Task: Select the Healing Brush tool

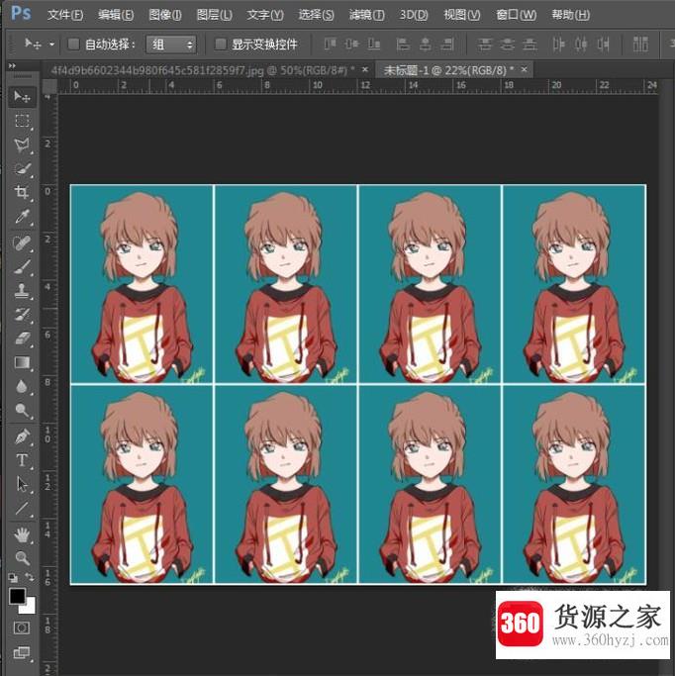Action: (x=22, y=243)
